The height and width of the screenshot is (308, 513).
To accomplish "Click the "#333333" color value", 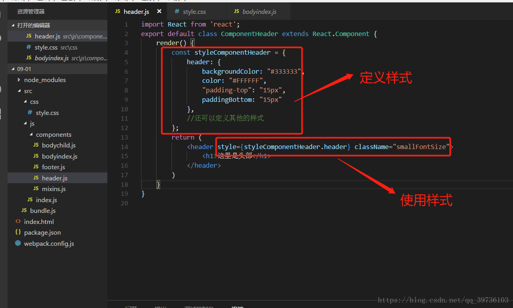I will (x=284, y=72).
